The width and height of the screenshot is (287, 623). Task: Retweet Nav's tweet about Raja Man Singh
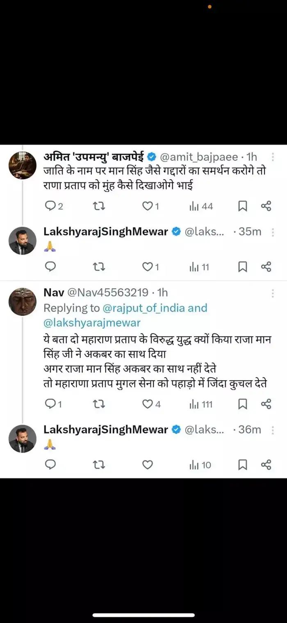click(x=98, y=404)
